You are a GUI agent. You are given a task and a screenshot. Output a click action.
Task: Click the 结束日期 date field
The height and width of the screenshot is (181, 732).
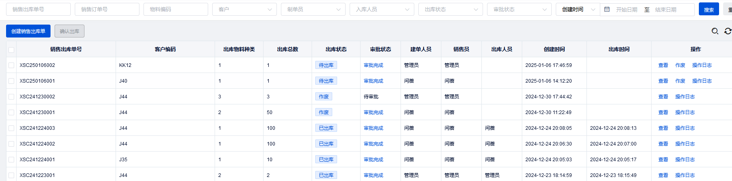666,10
